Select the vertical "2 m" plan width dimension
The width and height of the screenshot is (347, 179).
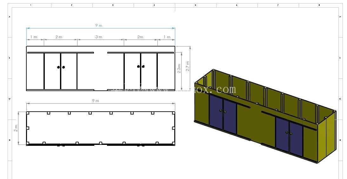click(16, 128)
